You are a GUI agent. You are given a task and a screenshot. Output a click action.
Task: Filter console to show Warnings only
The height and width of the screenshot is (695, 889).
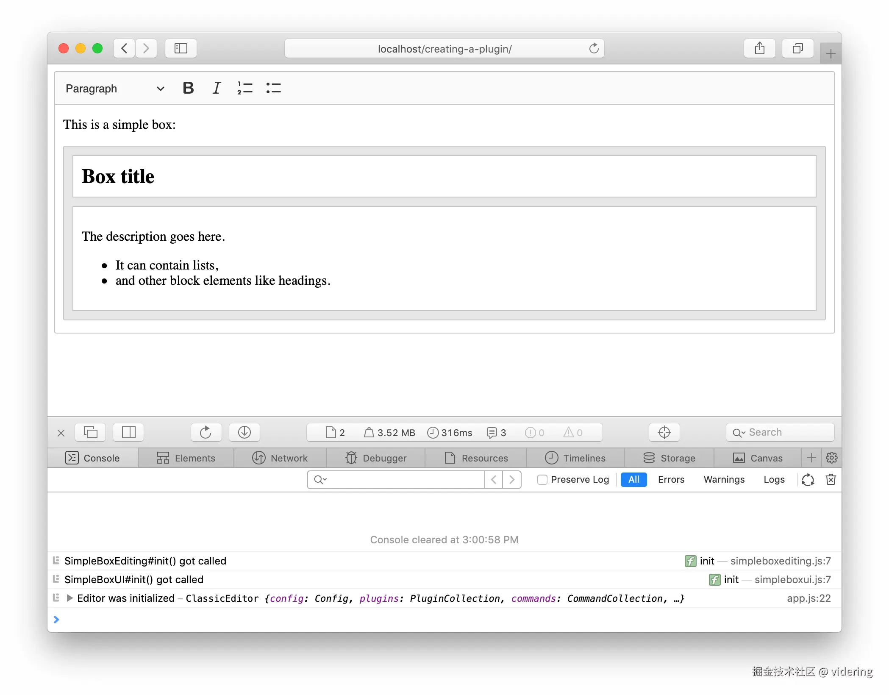coord(724,479)
